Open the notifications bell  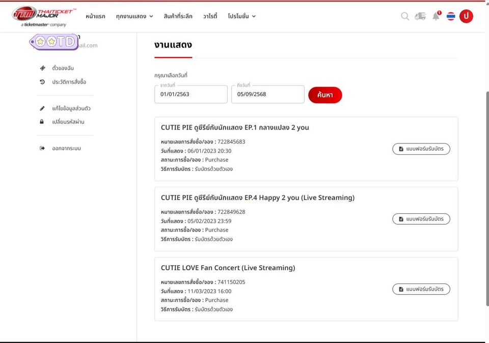tap(436, 16)
